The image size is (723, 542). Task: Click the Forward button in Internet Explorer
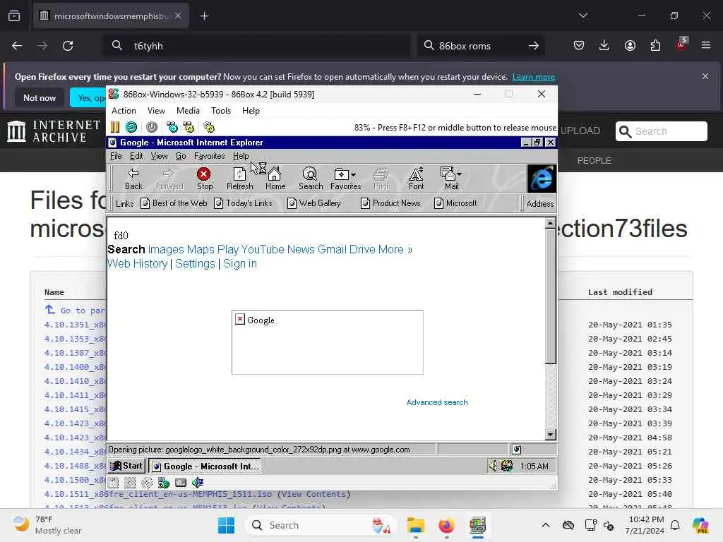click(169, 179)
